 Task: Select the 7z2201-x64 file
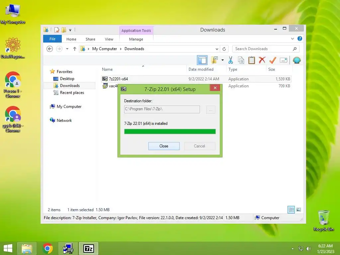click(x=196, y=79)
